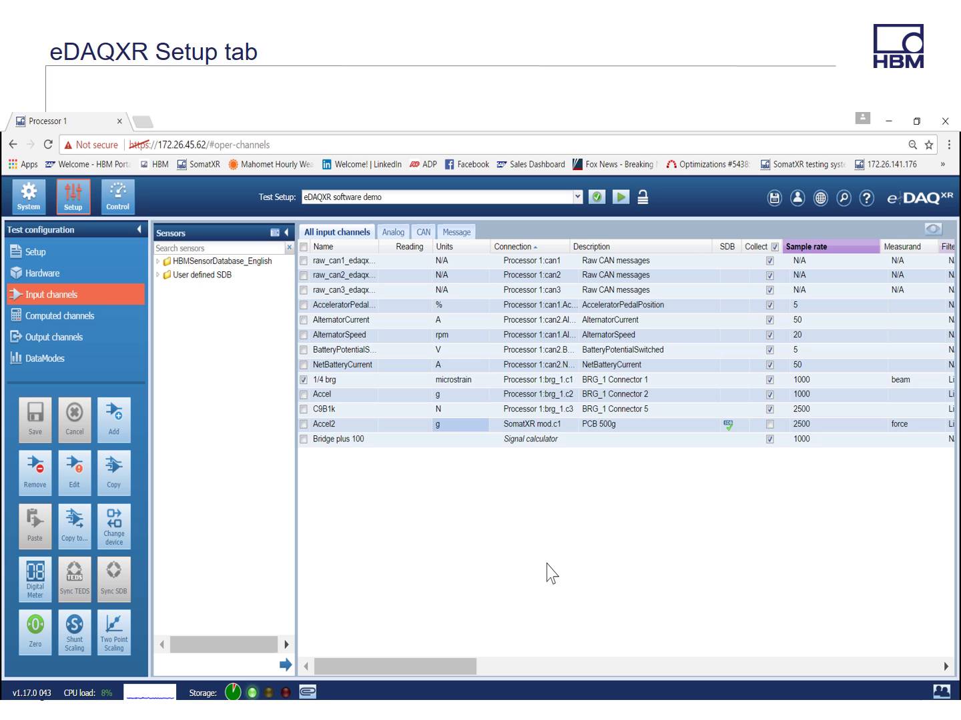
Task: Collapse the Sensors panel arrow
Action: (286, 233)
